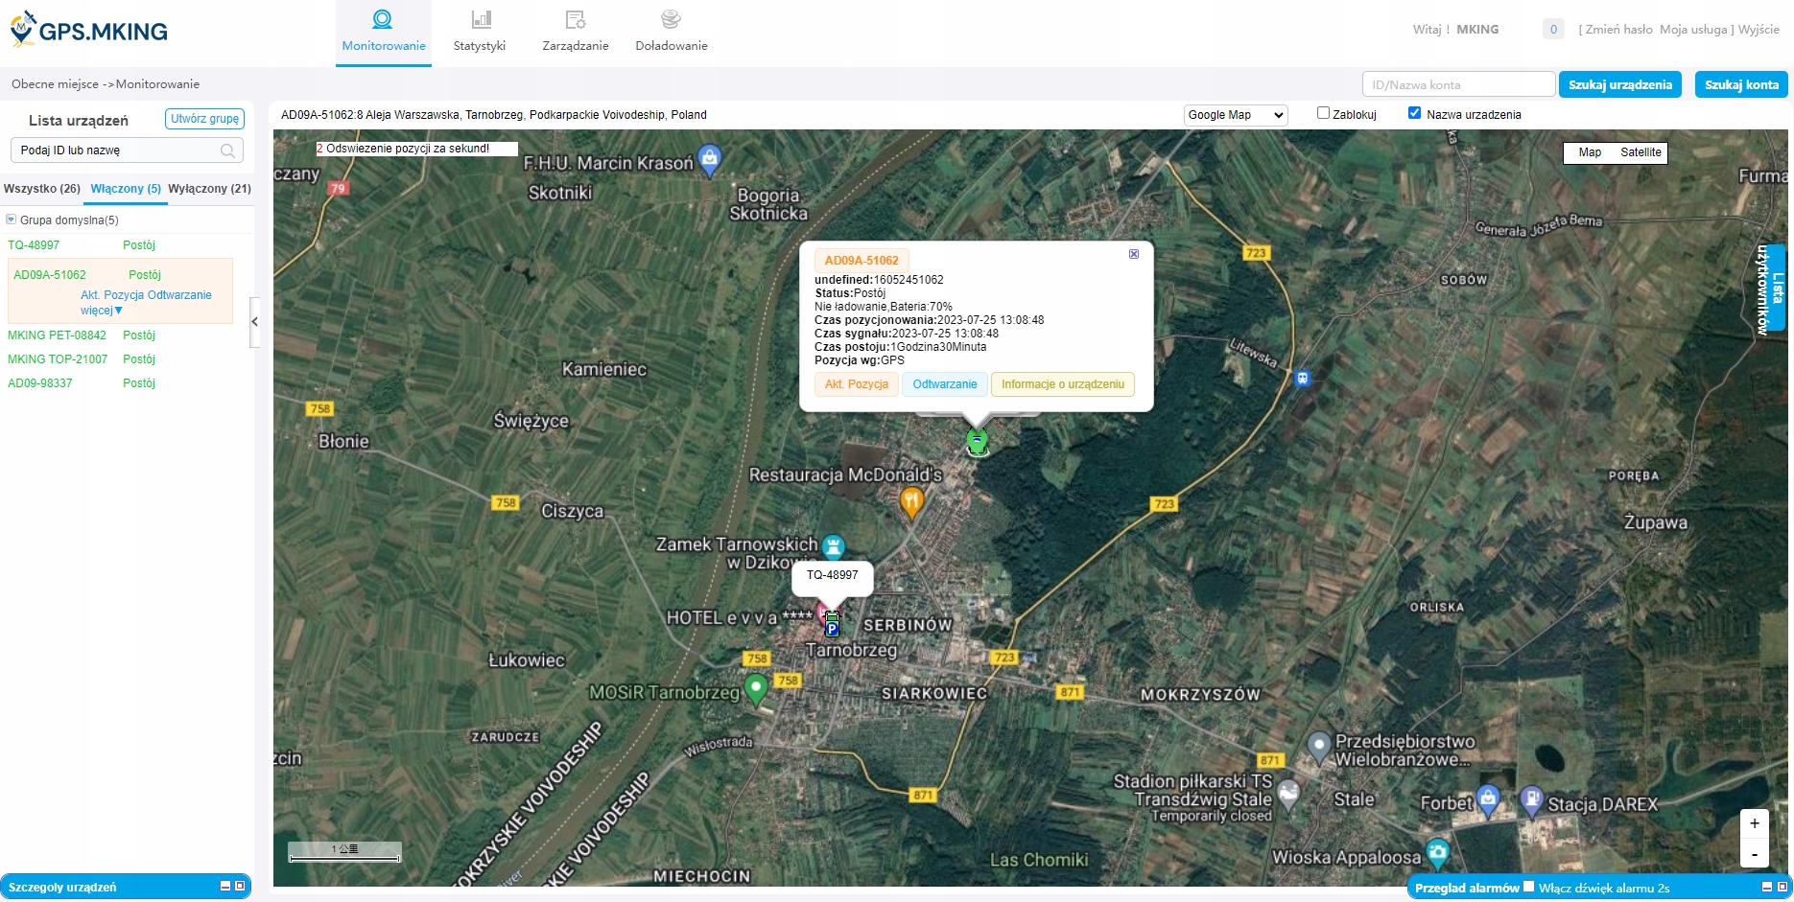The image size is (1794, 902).
Task: Click the search magnifier in device list
Action: [x=227, y=150]
